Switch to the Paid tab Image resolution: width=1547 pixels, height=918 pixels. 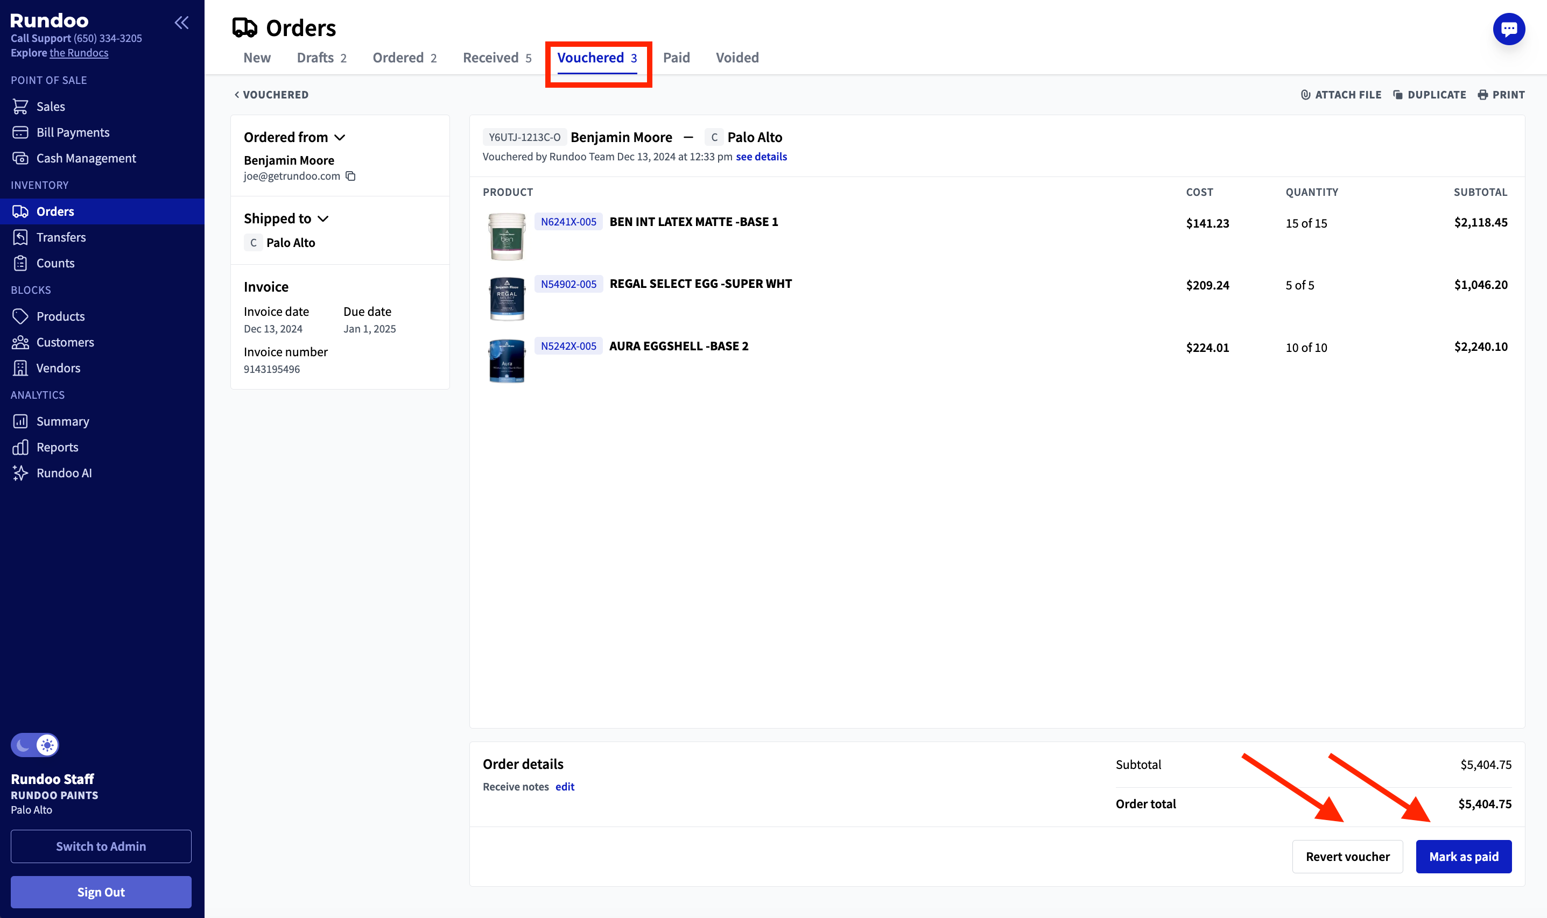pos(677,58)
